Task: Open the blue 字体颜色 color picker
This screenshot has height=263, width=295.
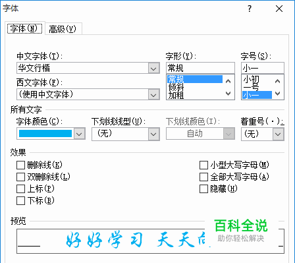Action: (x=51, y=134)
